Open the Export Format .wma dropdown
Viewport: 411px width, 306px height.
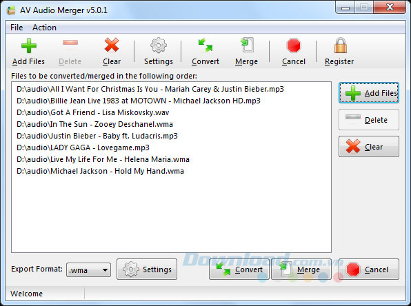88,270
